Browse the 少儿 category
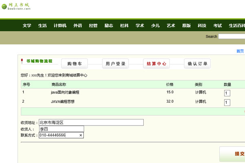The height and width of the screenshot is (163, 245). pos(155,26)
